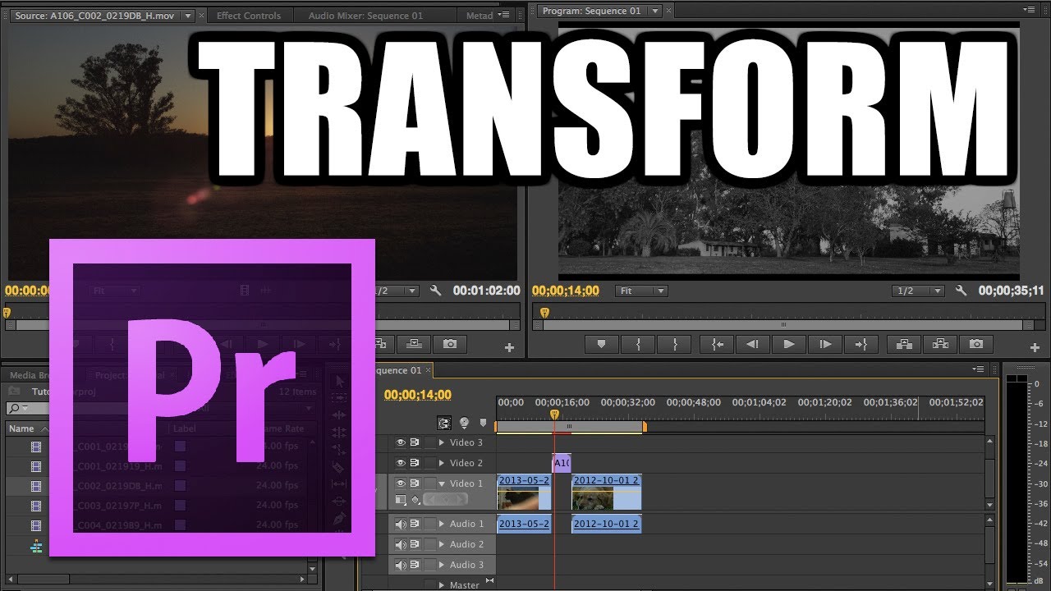Select the Program: Sequence 01 tab
The width and height of the screenshot is (1051, 591).
(x=591, y=11)
